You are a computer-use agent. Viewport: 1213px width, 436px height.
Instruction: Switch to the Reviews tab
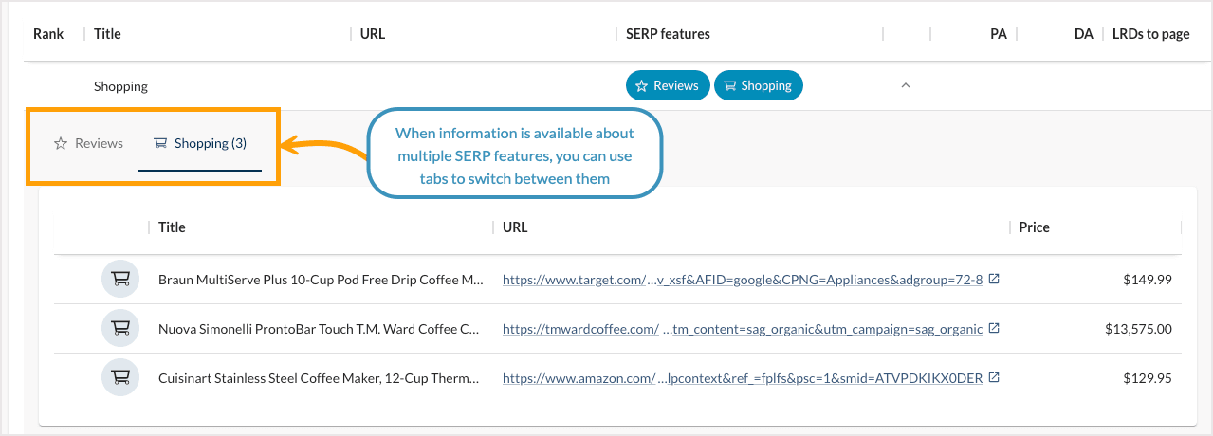[89, 144]
